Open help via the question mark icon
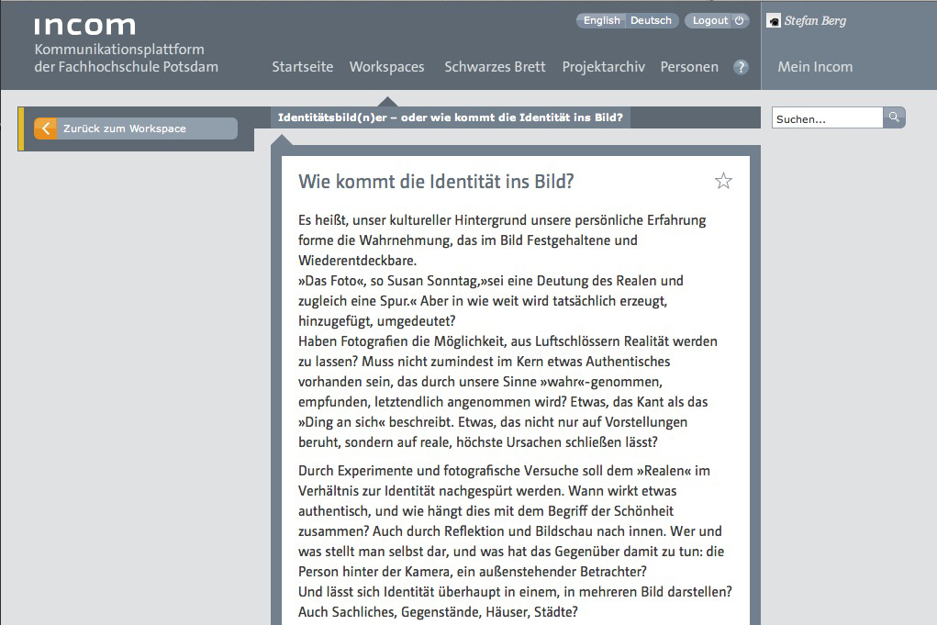The image size is (937, 625). tap(741, 67)
